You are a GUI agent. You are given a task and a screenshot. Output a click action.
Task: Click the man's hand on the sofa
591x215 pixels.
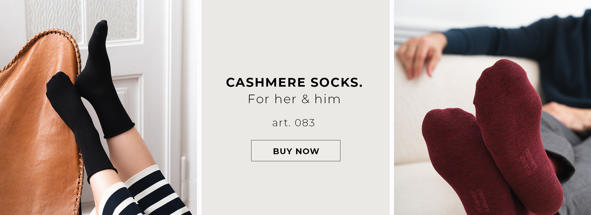(x=420, y=55)
